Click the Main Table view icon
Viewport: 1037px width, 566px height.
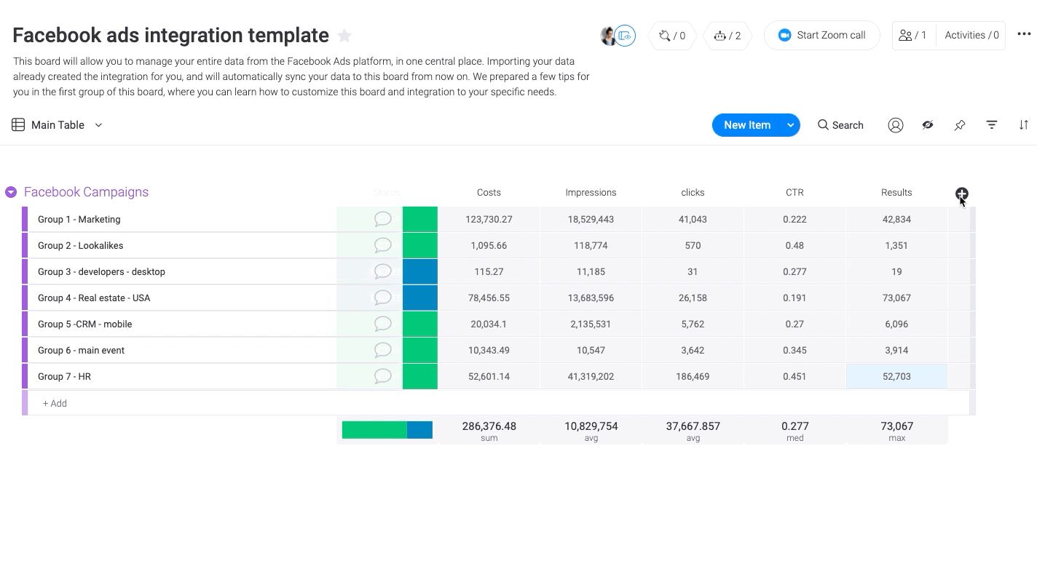[18, 125]
